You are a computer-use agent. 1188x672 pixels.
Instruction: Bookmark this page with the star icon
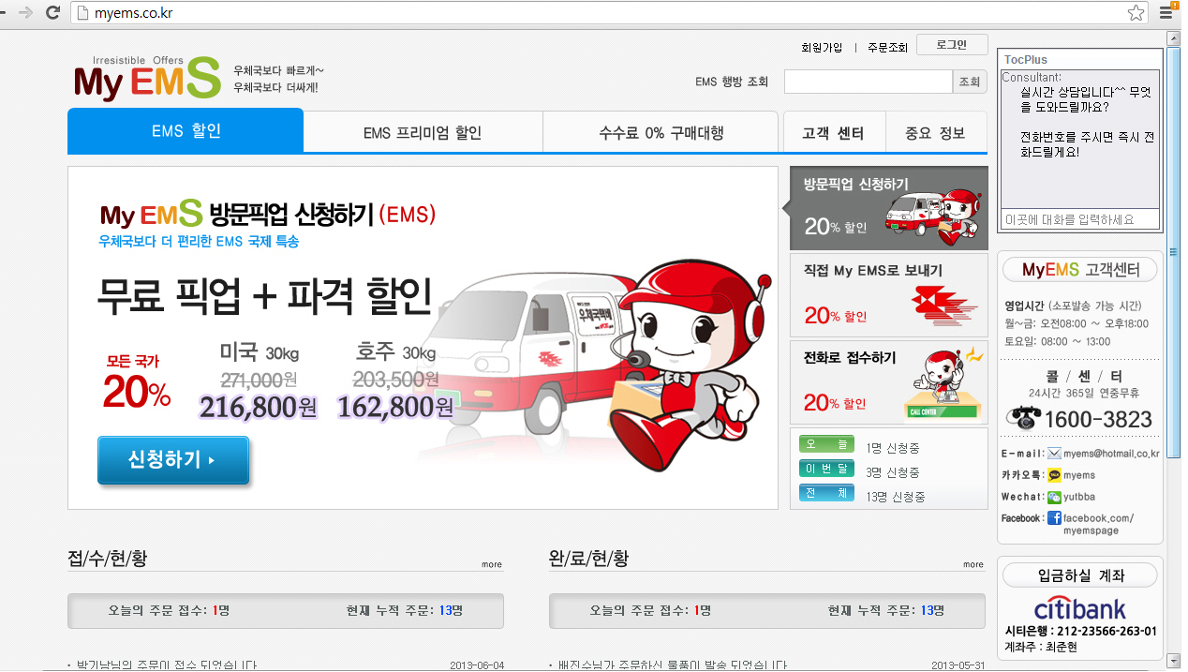tap(1136, 13)
